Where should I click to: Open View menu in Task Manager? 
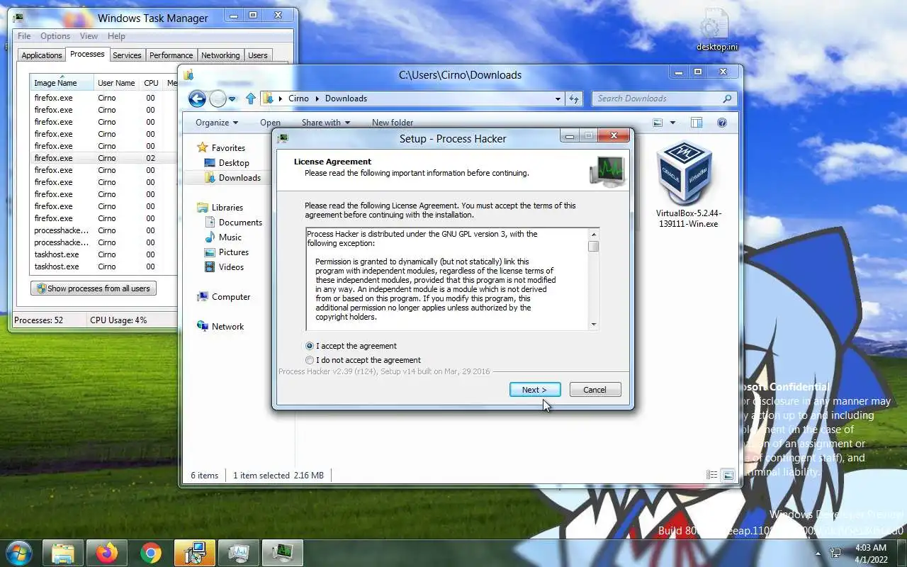point(89,36)
